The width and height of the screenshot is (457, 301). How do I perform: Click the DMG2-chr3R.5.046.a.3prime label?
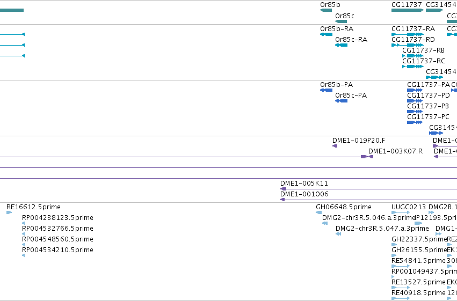coord(369,218)
